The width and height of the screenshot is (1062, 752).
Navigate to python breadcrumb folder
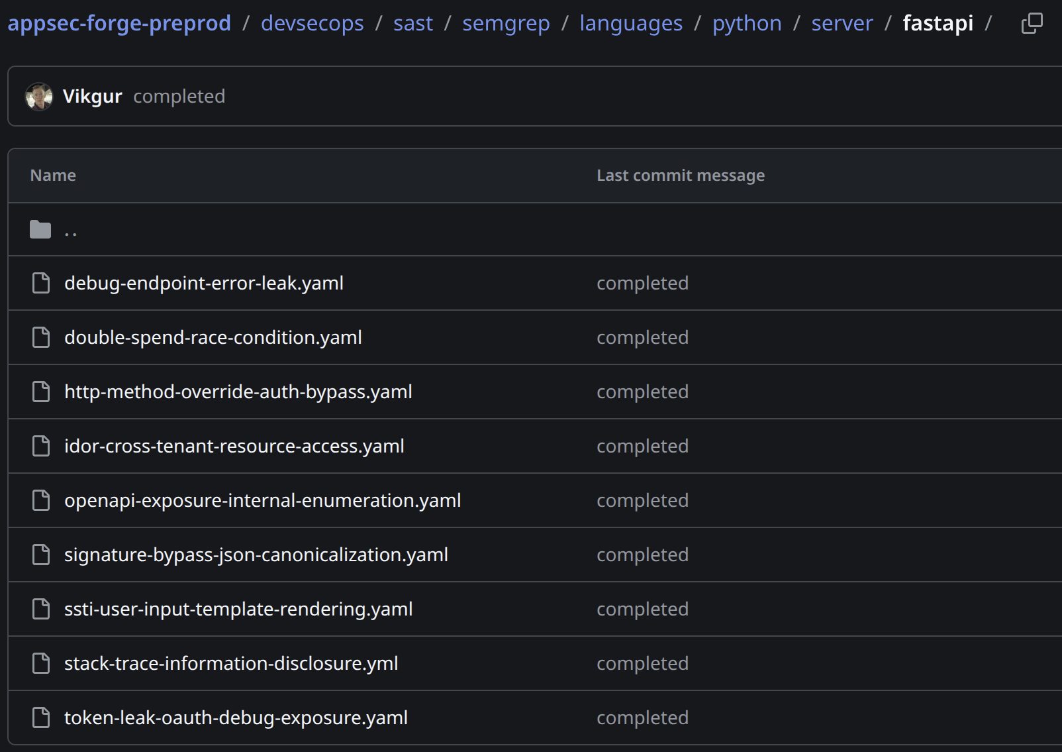click(x=747, y=23)
